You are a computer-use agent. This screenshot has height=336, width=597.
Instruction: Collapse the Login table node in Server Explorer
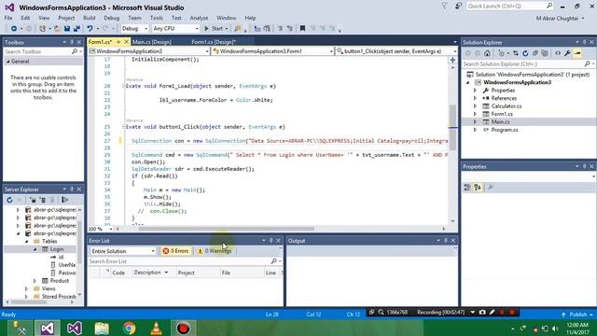(35, 249)
